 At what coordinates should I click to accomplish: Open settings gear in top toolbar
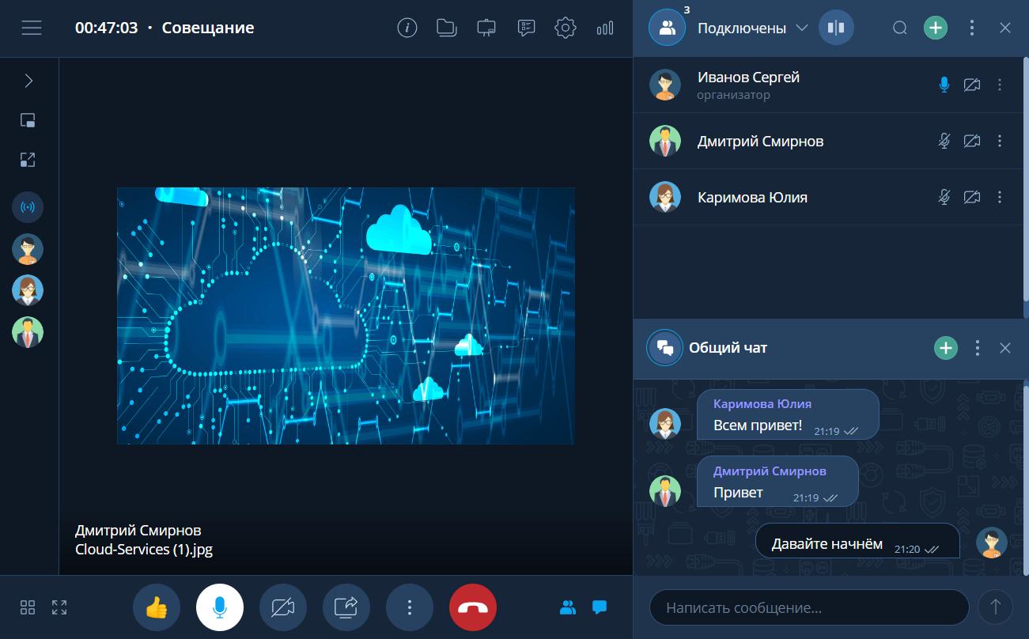[x=565, y=28]
